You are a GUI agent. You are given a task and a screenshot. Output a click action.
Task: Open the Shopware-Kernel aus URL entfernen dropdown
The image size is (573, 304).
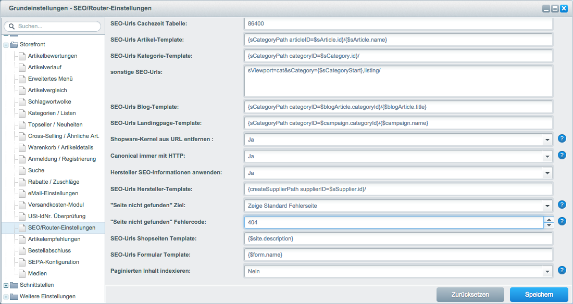tap(547, 140)
